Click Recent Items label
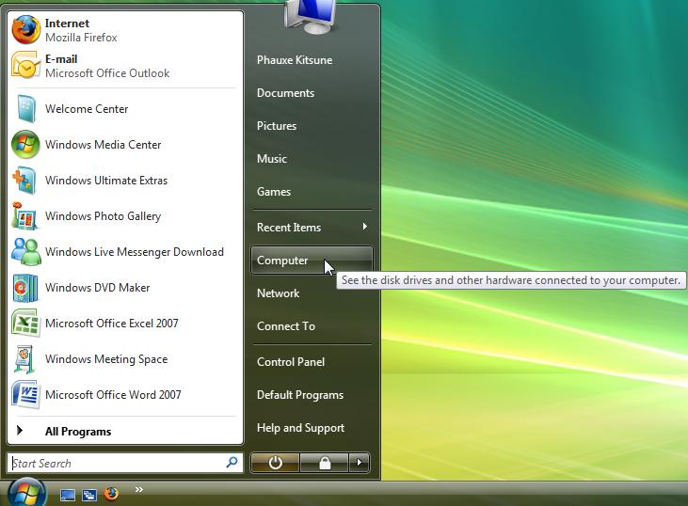Viewport: 688px width, 506px height. click(289, 228)
